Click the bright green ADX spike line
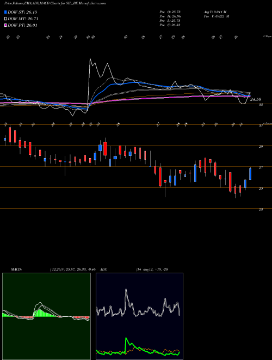Screen dimensions: 272x360 click(126, 339)
